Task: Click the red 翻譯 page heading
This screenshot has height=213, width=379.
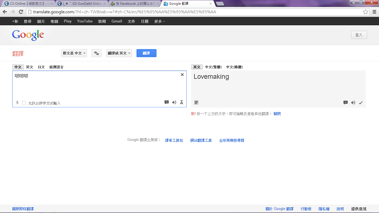Action: pyautogui.click(x=18, y=54)
